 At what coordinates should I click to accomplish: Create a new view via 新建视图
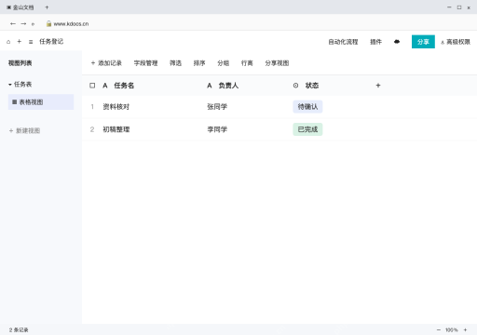pyautogui.click(x=24, y=130)
